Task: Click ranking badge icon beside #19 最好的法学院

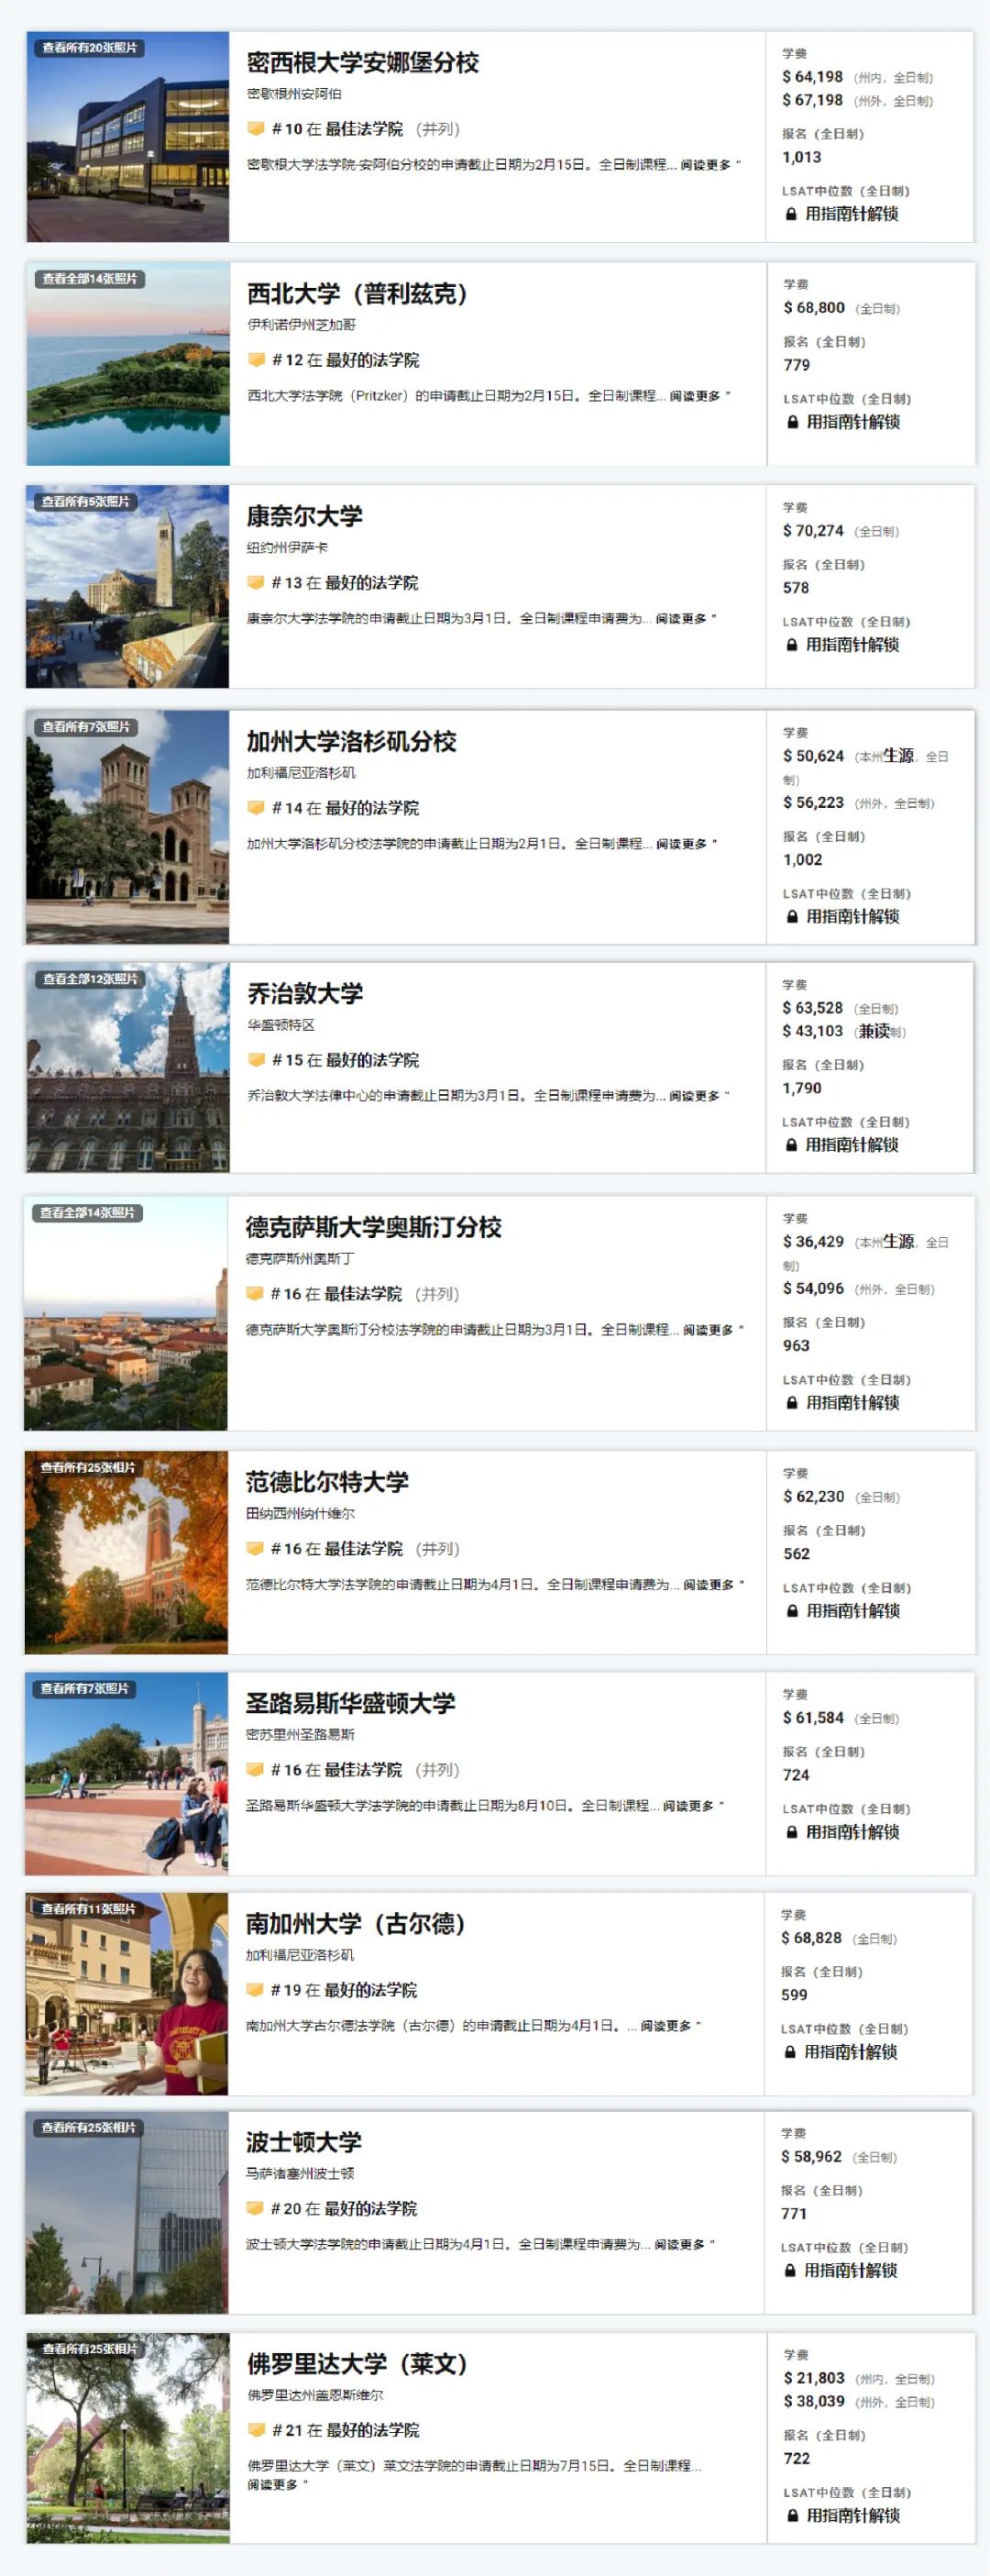Action: point(255,1990)
